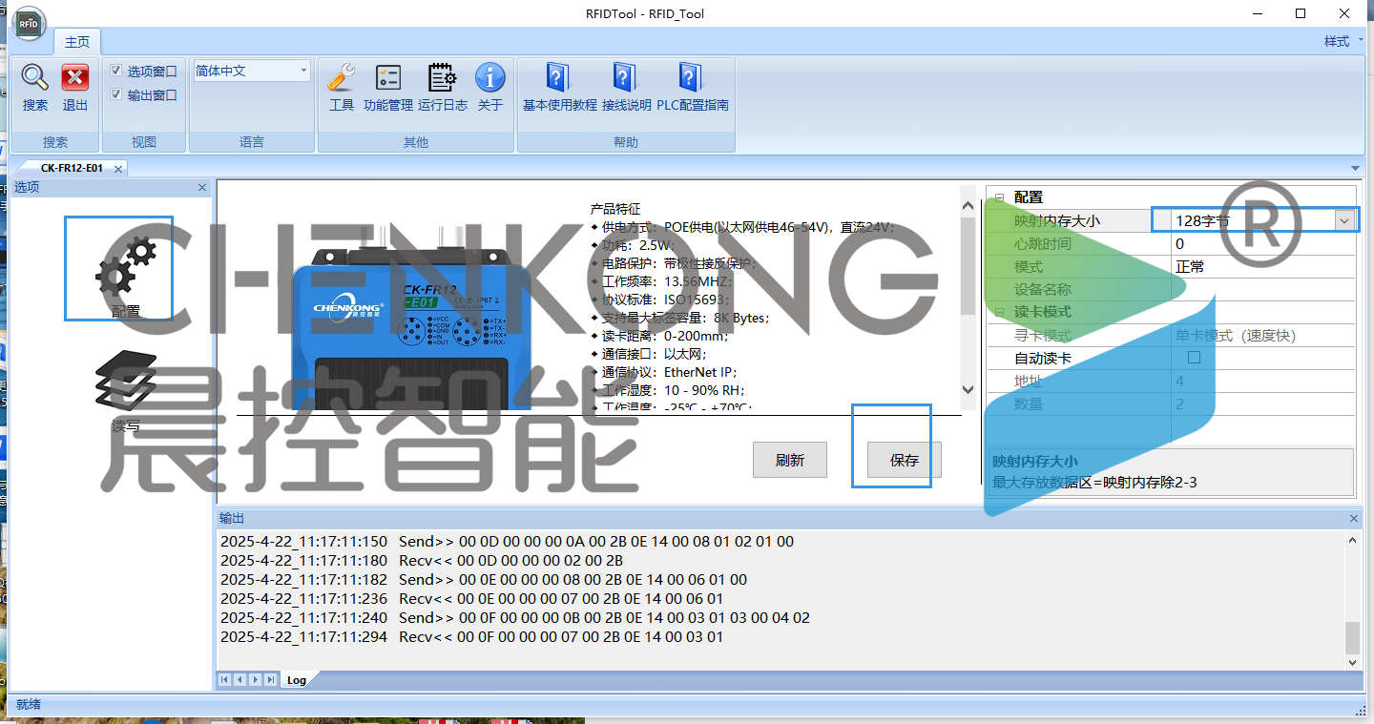Click the Refresh (刷新) button
This screenshot has width=1374, height=724.
tap(790, 460)
